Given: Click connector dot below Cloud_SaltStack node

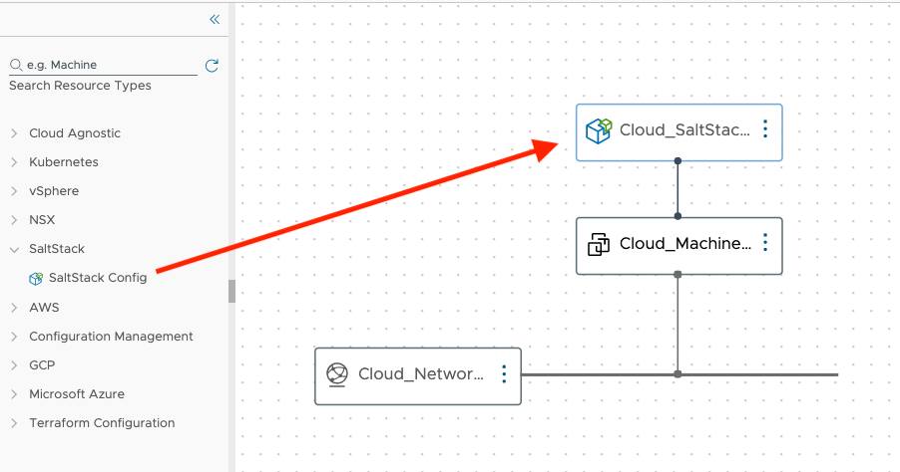Looking at the screenshot, I should (677, 161).
